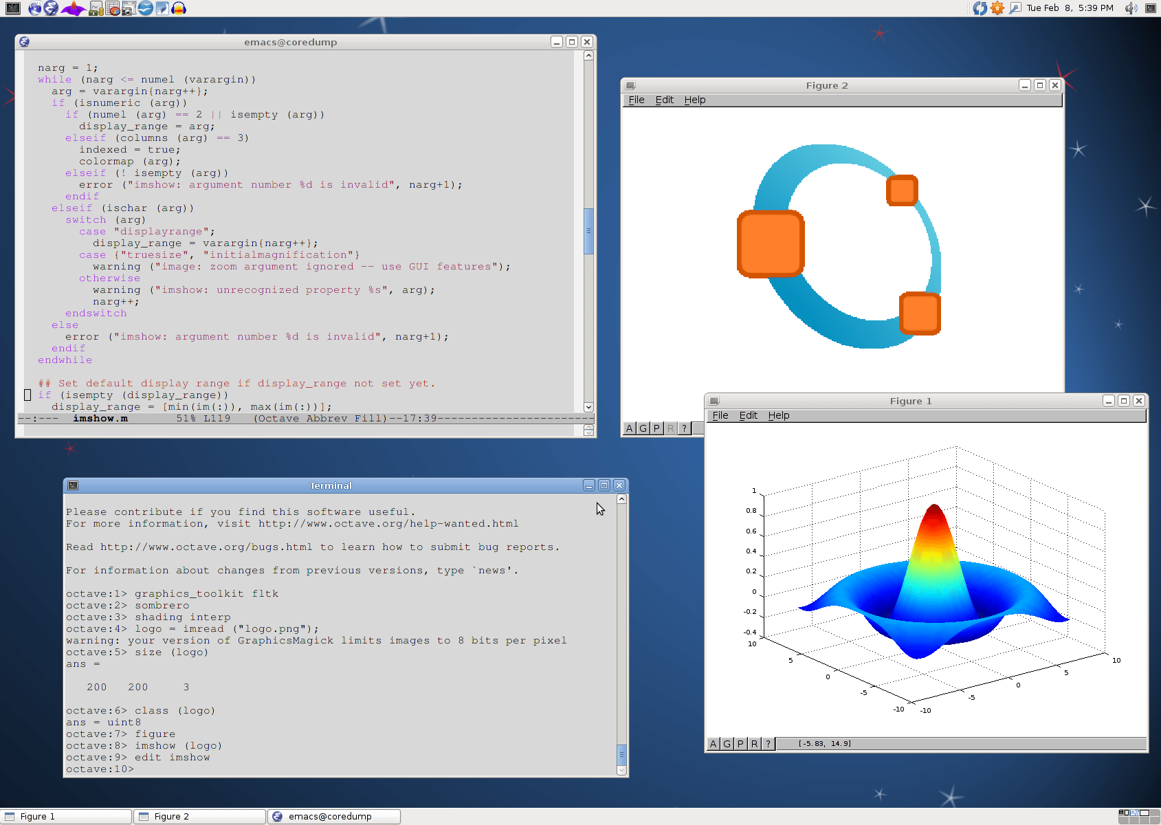Enable pan mode with P in Figure 2
The height and width of the screenshot is (825, 1161).
[x=656, y=428]
